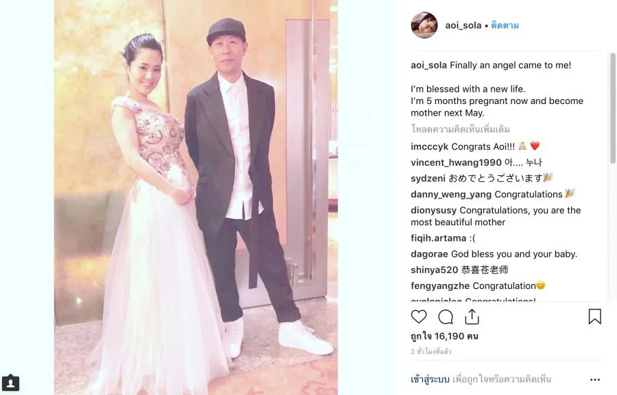
Task: Open comments with the speech bubble icon
Action: (x=446, y=317)
